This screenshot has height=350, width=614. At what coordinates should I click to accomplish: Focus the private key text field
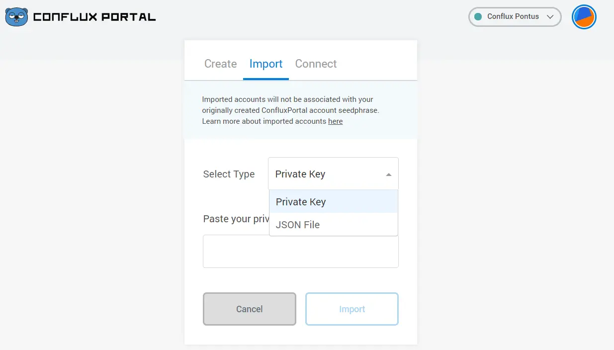click(x=300, y=252)
